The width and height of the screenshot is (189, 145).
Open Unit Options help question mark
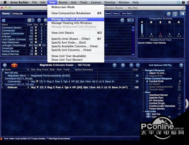point(181,65)
